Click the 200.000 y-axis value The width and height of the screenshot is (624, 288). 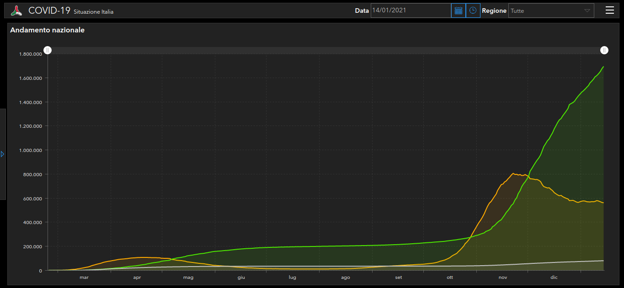33,246
